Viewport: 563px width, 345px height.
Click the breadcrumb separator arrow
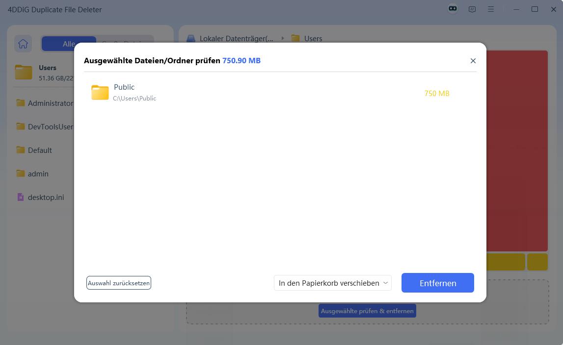coord(283,38)
